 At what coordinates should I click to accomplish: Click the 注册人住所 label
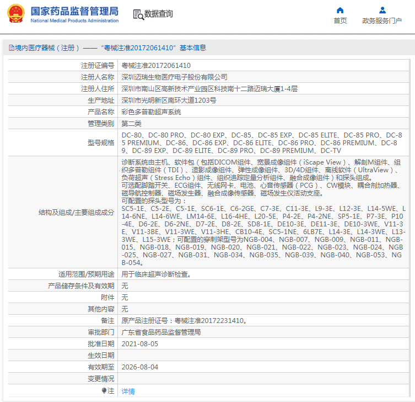click(98, 89)
